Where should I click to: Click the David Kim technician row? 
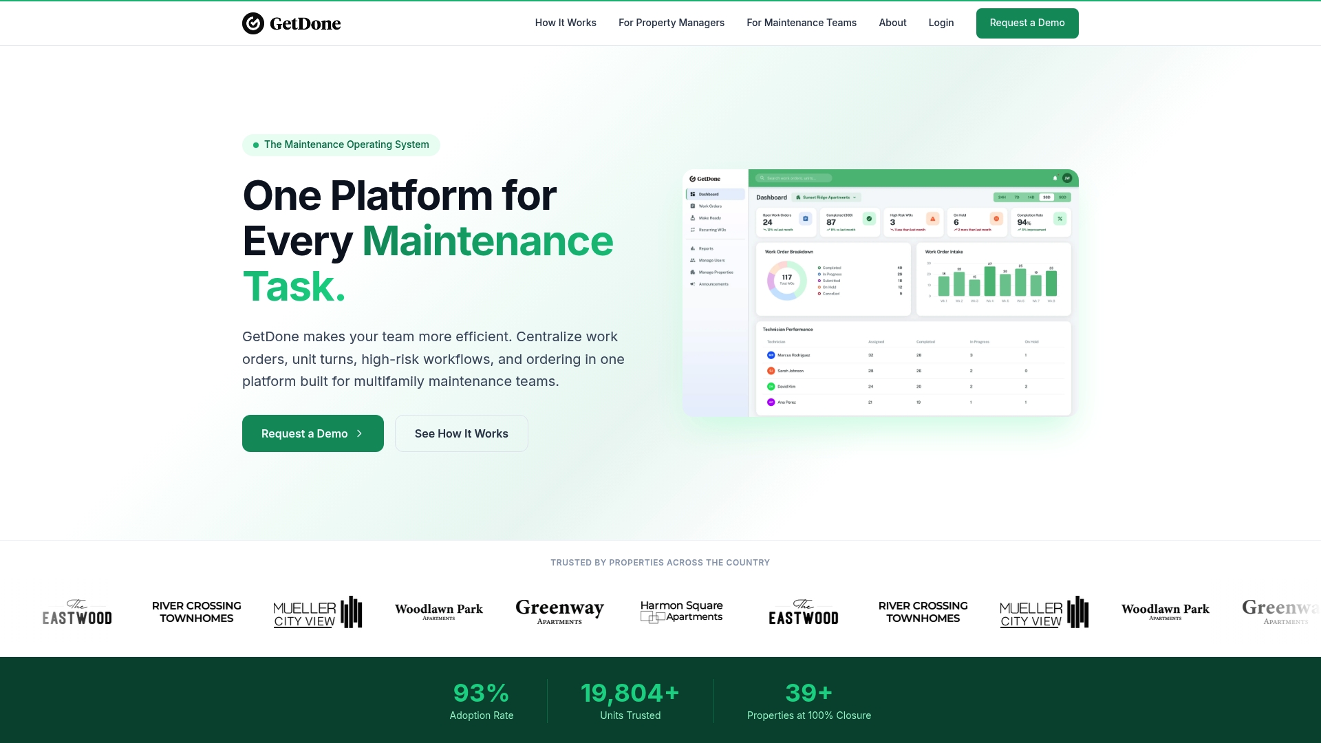pyautogui.click(x=914, y=387)
